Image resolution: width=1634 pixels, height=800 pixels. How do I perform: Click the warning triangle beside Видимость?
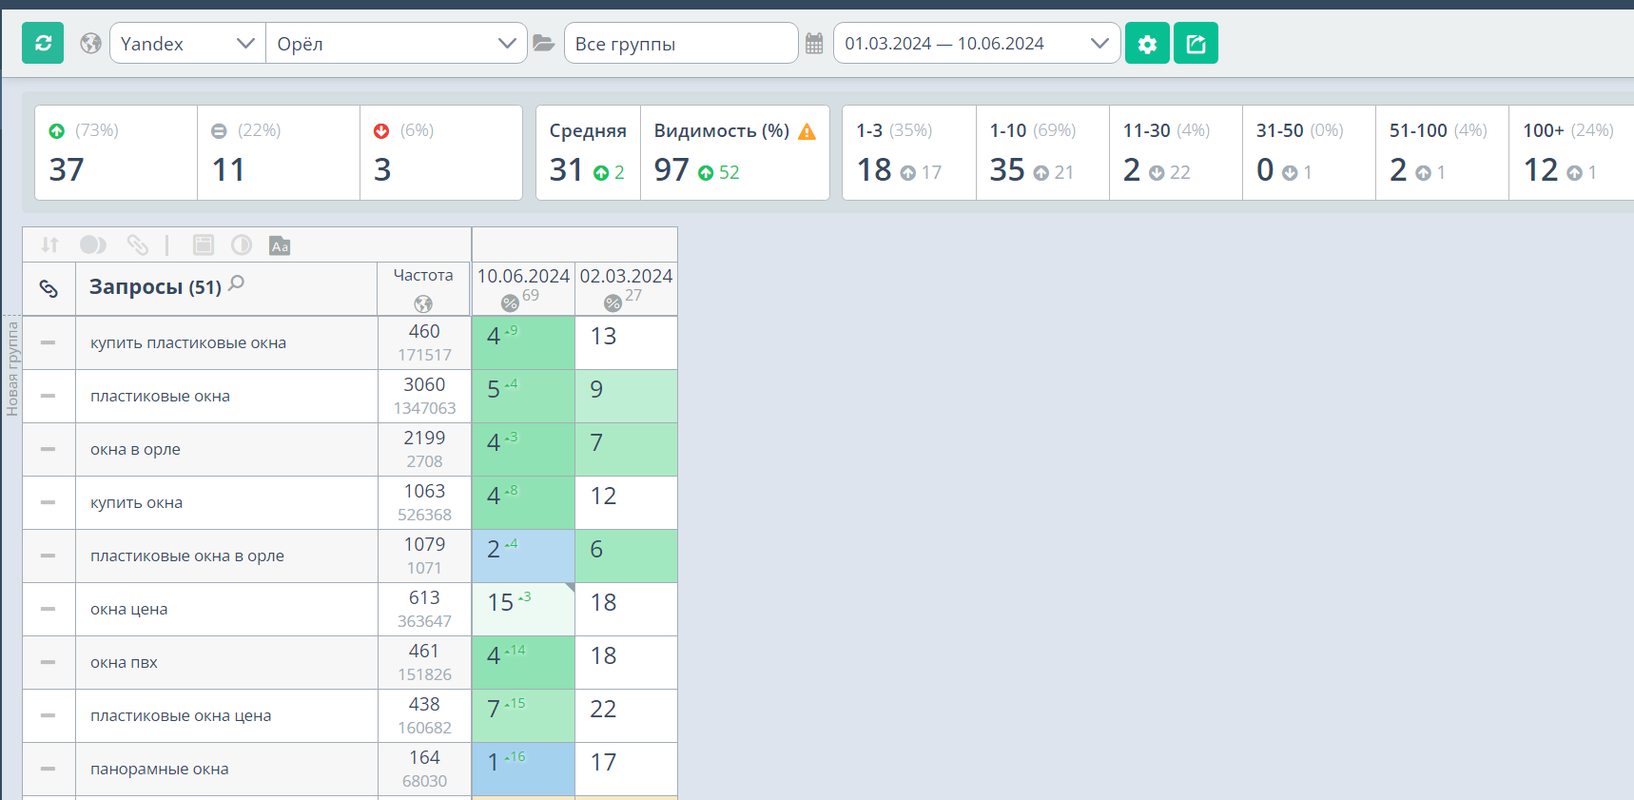click(807, 131)
